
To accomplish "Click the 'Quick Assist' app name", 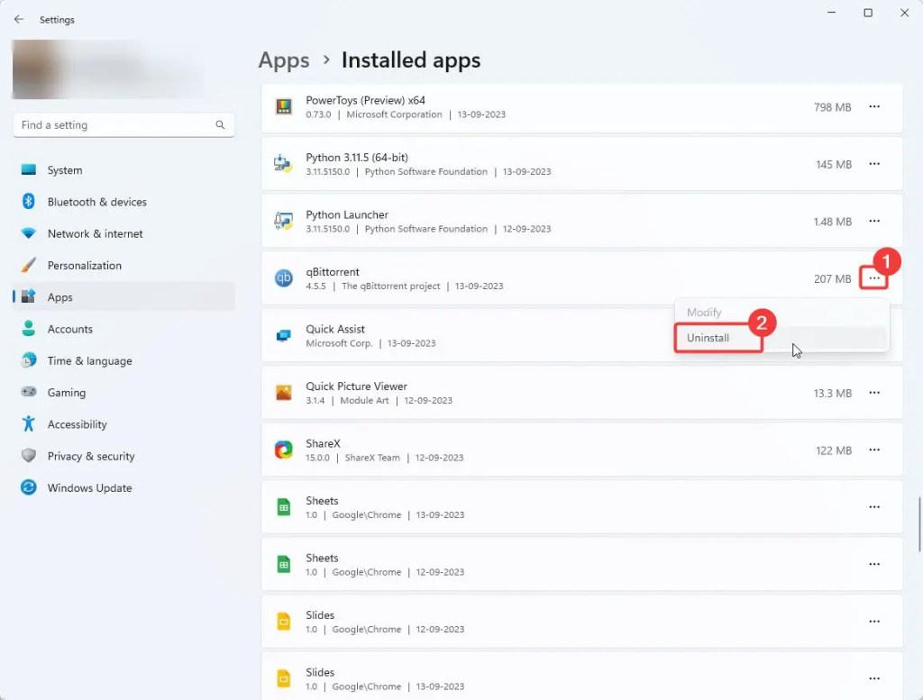I will coord(335,329).
